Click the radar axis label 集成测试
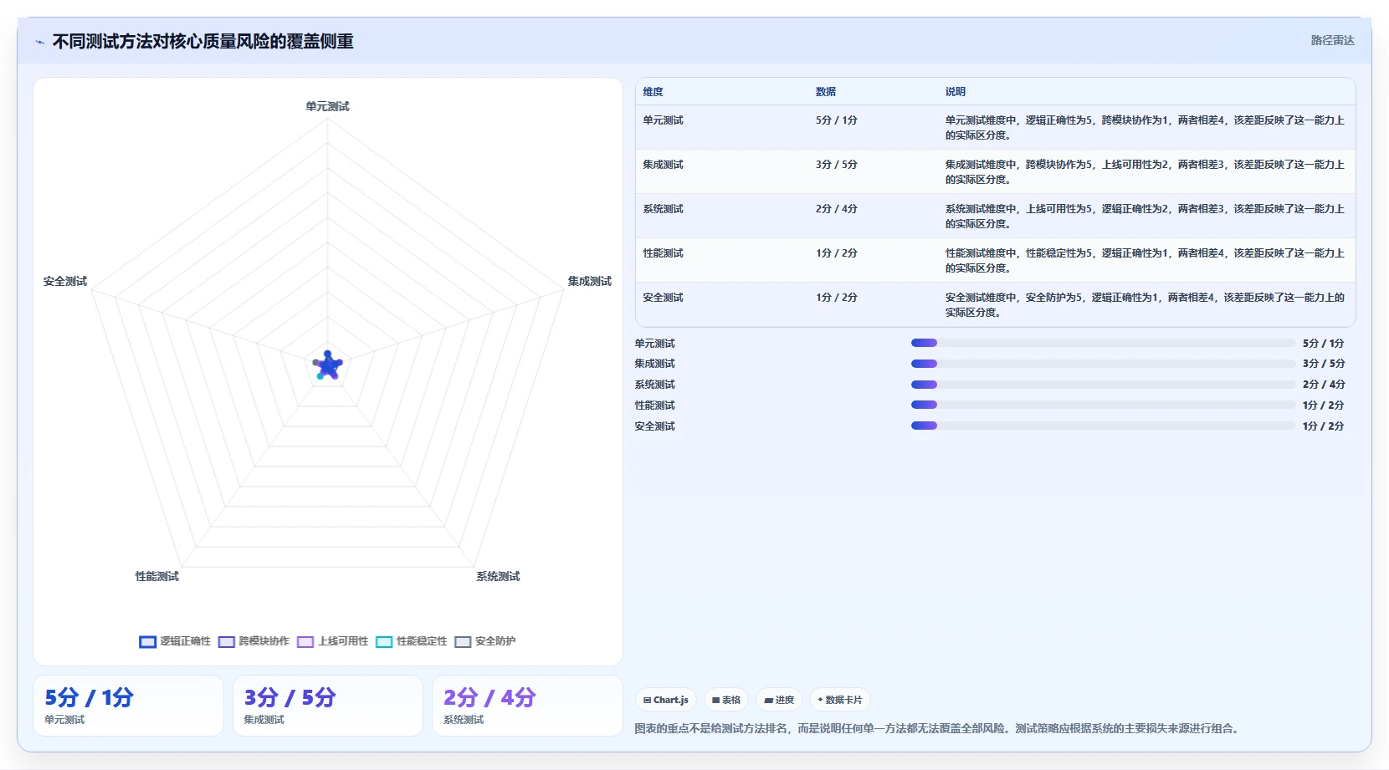The image size is (1389, 770). click(590, 281)
